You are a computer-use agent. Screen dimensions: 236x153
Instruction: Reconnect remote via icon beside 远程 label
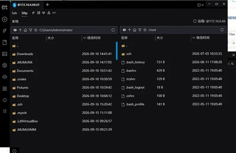tap(195, 21)
